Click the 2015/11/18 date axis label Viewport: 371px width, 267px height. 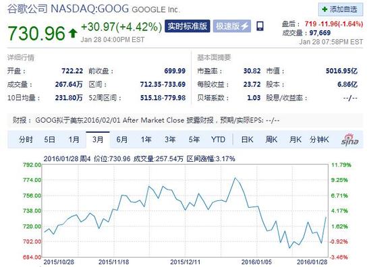click(114, 262)
